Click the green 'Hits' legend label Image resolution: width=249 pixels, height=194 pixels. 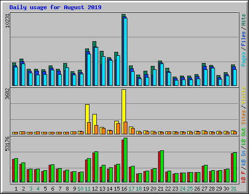coord(244,20)
